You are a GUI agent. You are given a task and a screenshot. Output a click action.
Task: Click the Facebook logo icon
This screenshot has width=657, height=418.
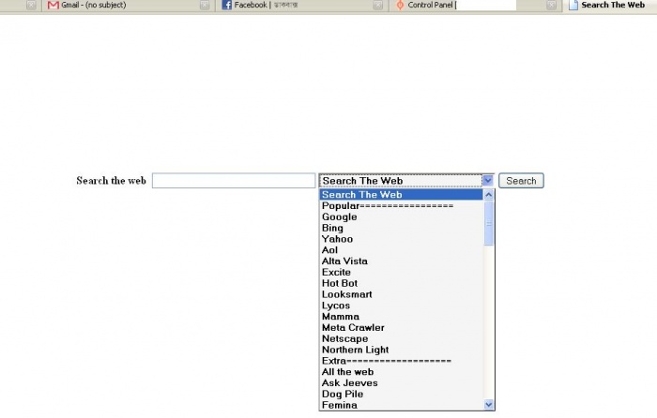(227, 5)
